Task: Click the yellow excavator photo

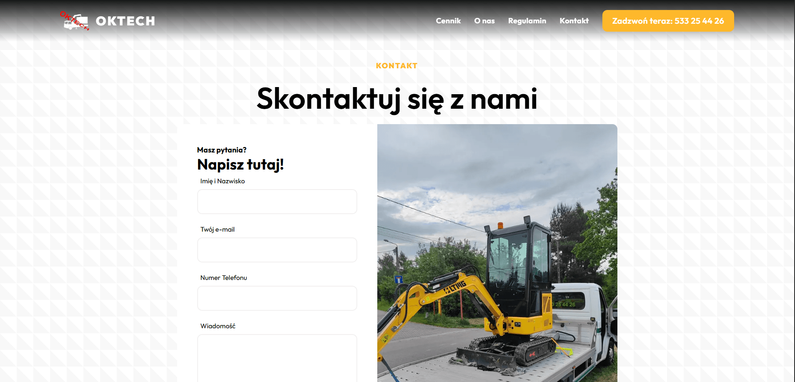Action: click(497, 253)
